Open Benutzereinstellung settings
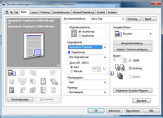This screenshot has height=118, width=163. [133, 43]
